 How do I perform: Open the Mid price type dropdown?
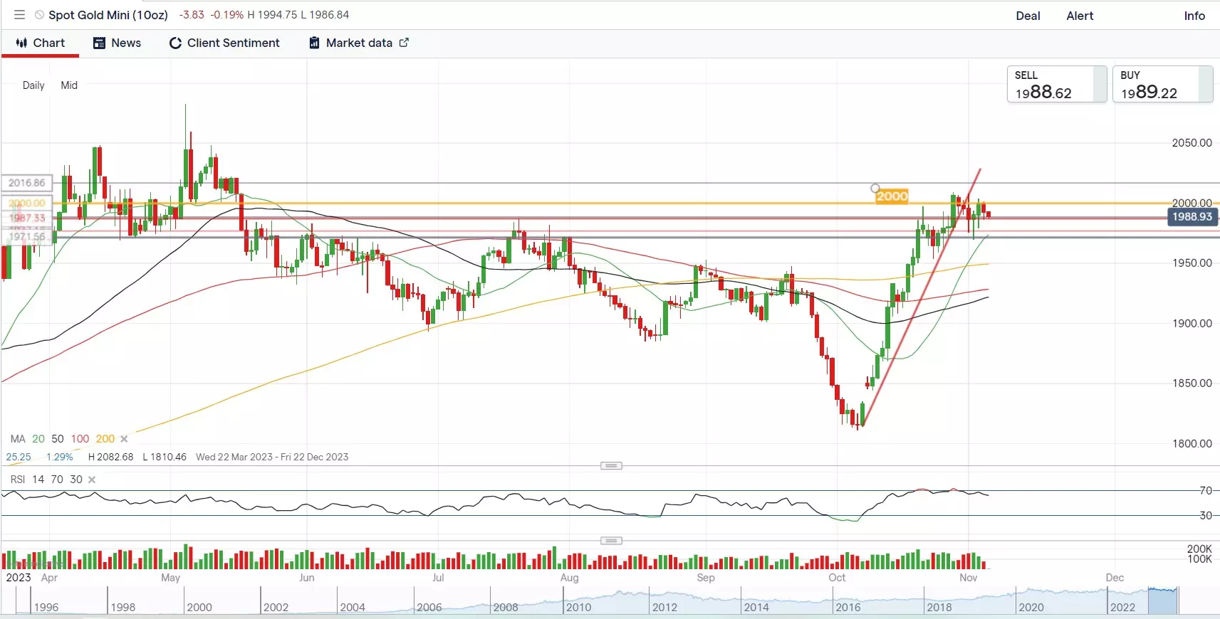click(x=69, y=85)
